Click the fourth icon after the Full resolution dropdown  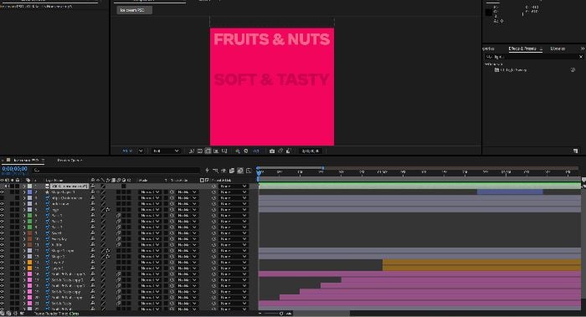[216, 151]
